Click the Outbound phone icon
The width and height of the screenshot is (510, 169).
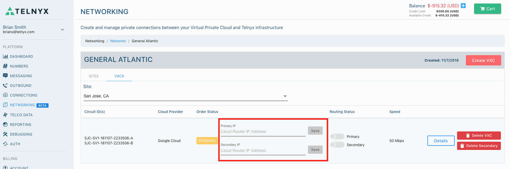pos(5,85)
